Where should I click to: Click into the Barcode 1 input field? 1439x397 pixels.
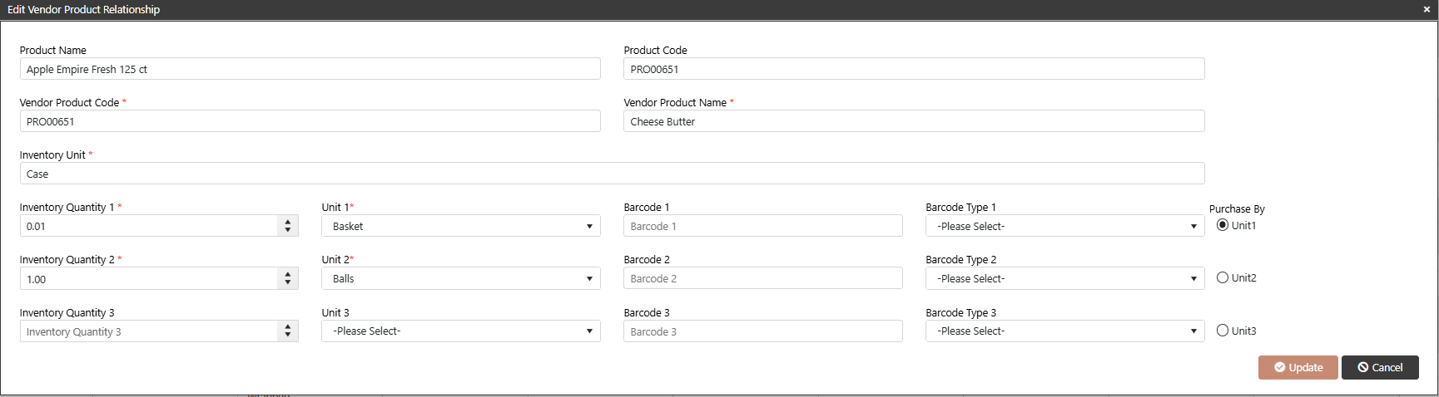pyautogui.click(x=763, y=226)
